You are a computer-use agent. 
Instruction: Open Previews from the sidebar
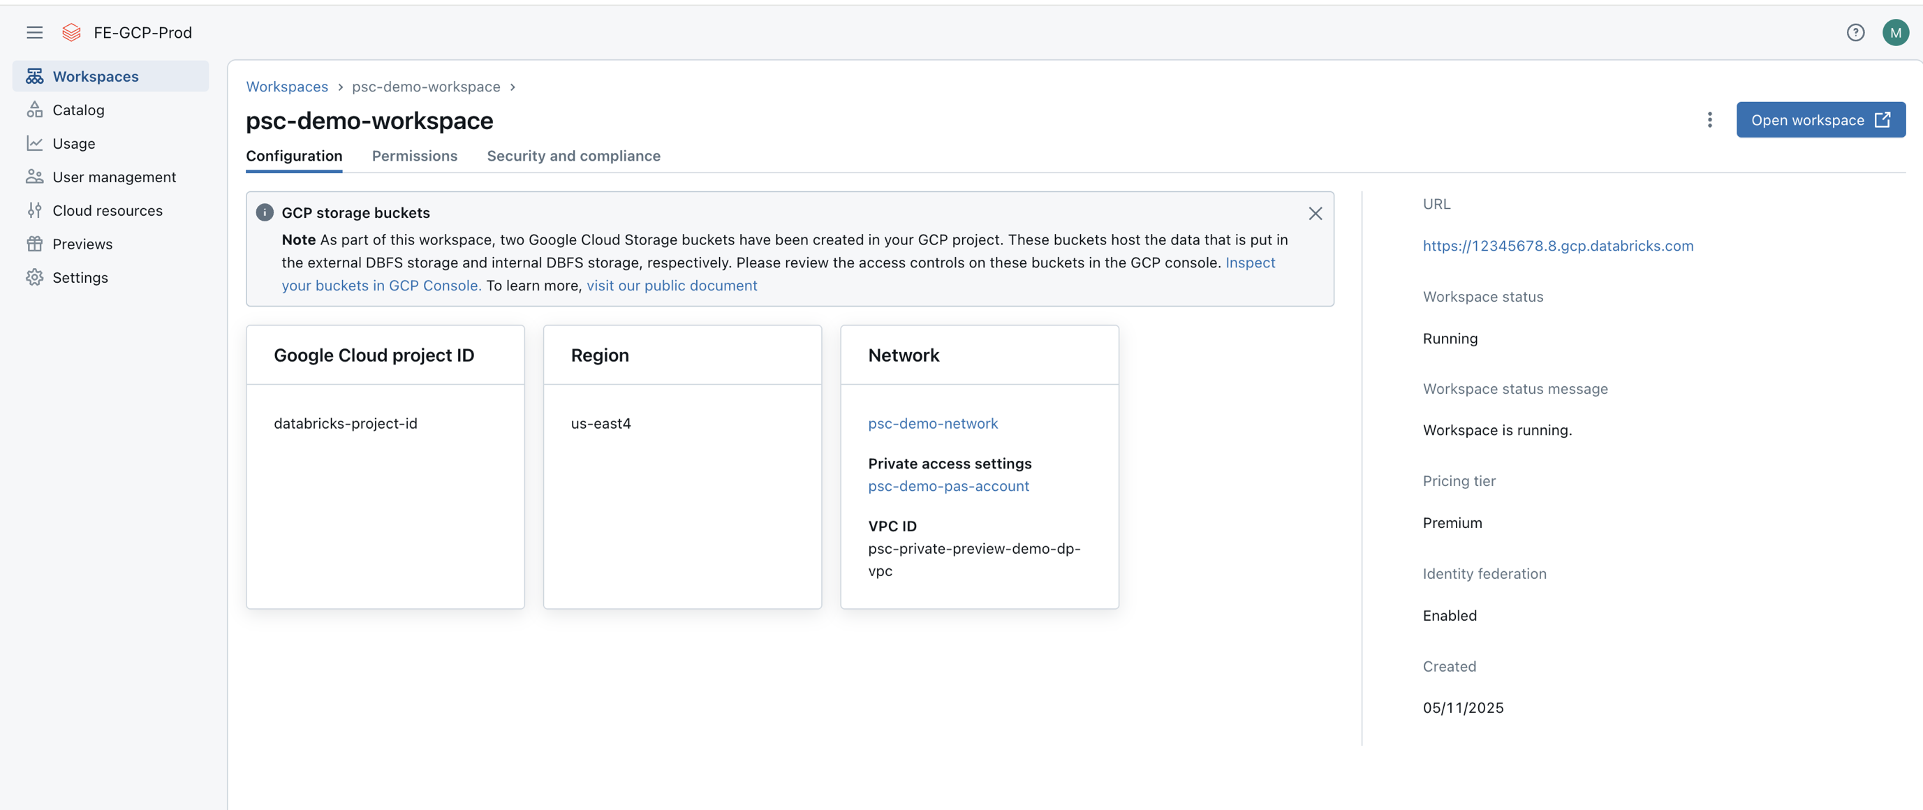click(x=82, y=244)
